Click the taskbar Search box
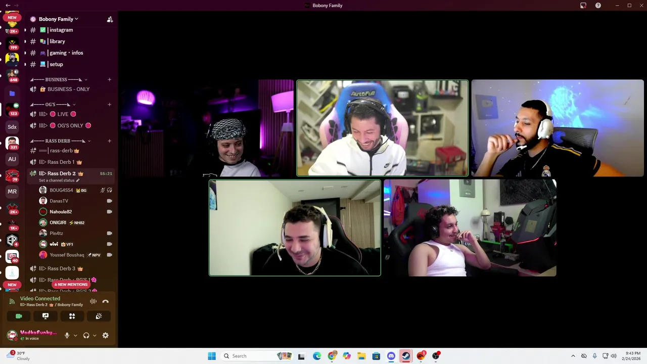The width and height of the screenshot is (647, 364). (x=257, y=356)
